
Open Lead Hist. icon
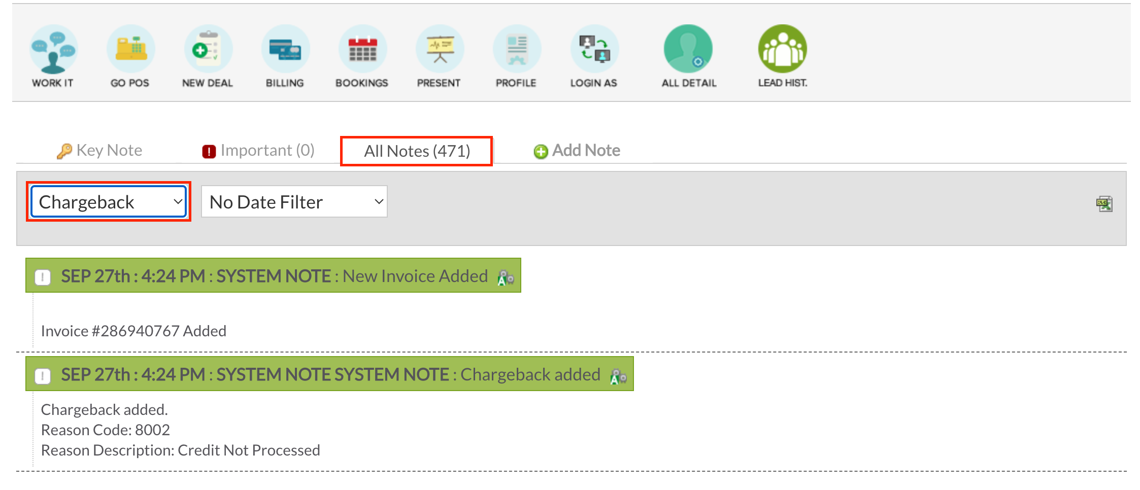point(782,50)
